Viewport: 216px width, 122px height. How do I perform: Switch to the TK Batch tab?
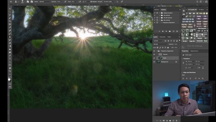(x=201, y=10)
